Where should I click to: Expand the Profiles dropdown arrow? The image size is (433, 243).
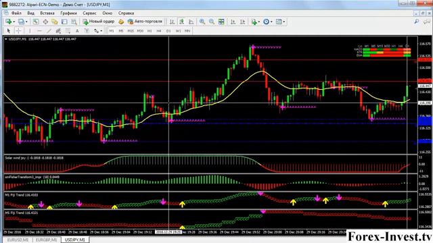[26, 22]
